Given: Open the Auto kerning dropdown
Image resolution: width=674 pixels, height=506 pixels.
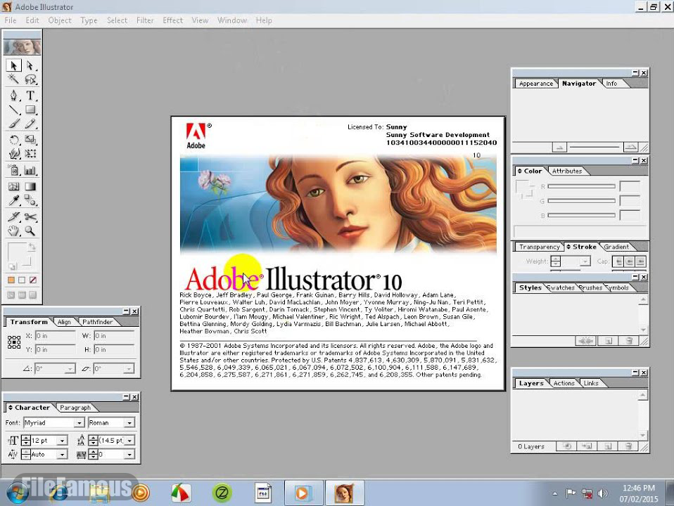Looking at the screenshot, I should (63, 455).
